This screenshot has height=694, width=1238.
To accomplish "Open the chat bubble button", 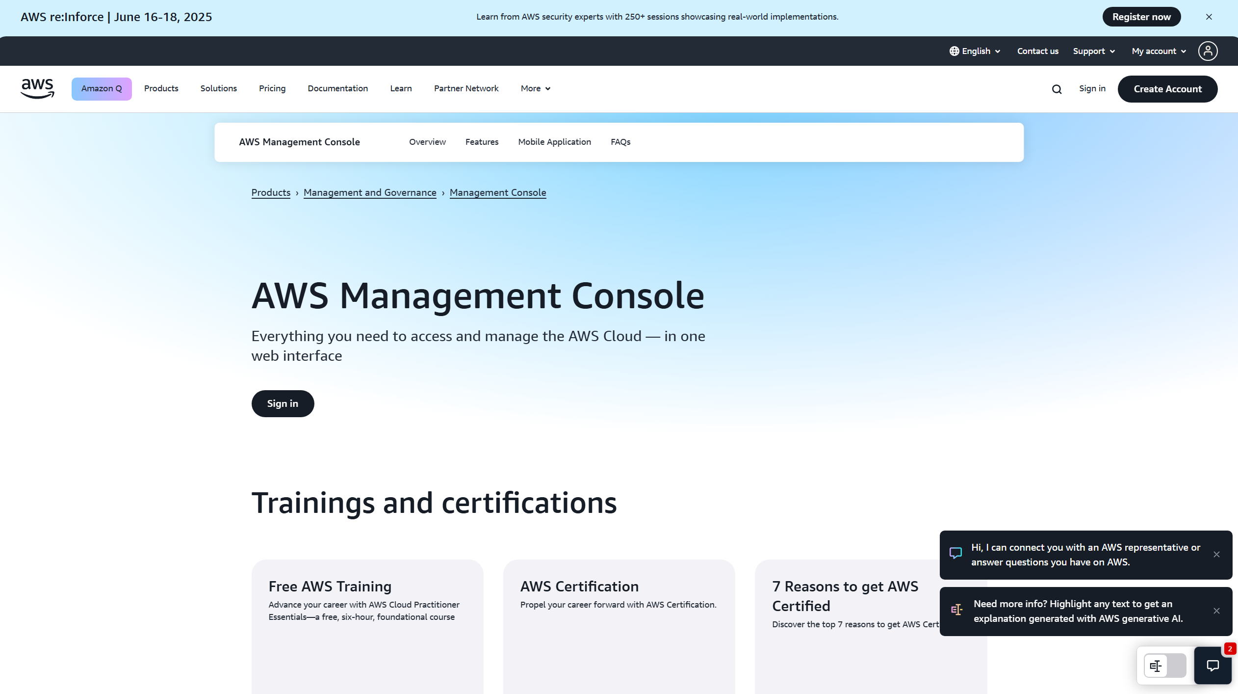I will (x=1212, y=666).
